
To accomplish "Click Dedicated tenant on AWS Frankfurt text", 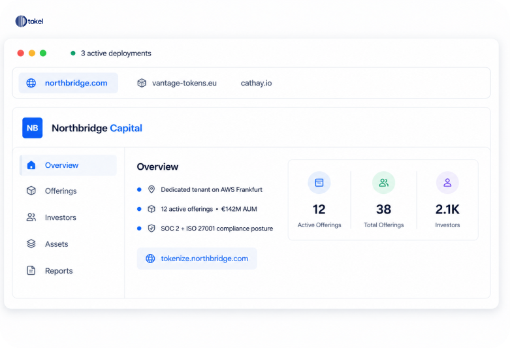I will (212, 189).
